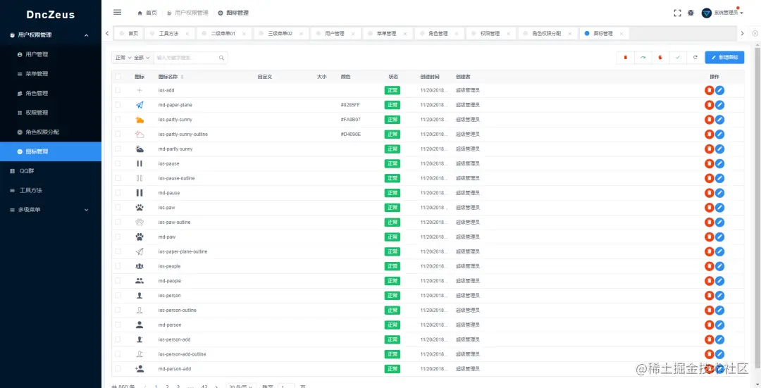Delete the ios-pause-outline row
This screenshot has width=761, height=388.
point(709,178)
